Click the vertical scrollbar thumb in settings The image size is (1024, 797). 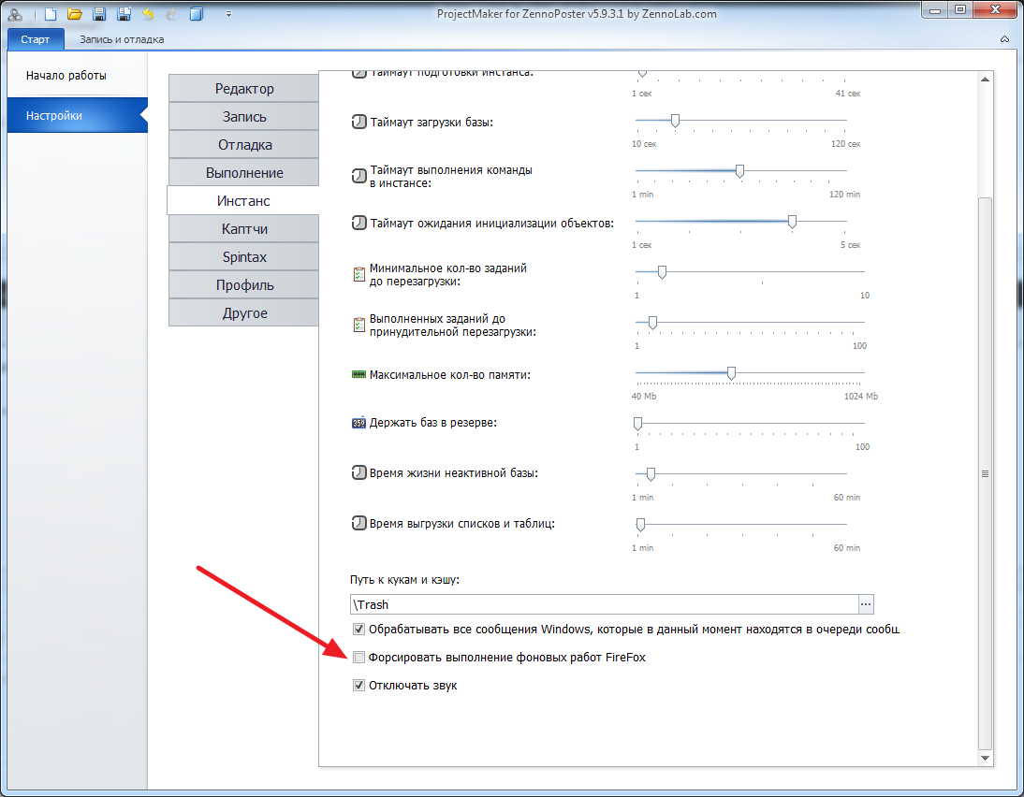(986, 473)
